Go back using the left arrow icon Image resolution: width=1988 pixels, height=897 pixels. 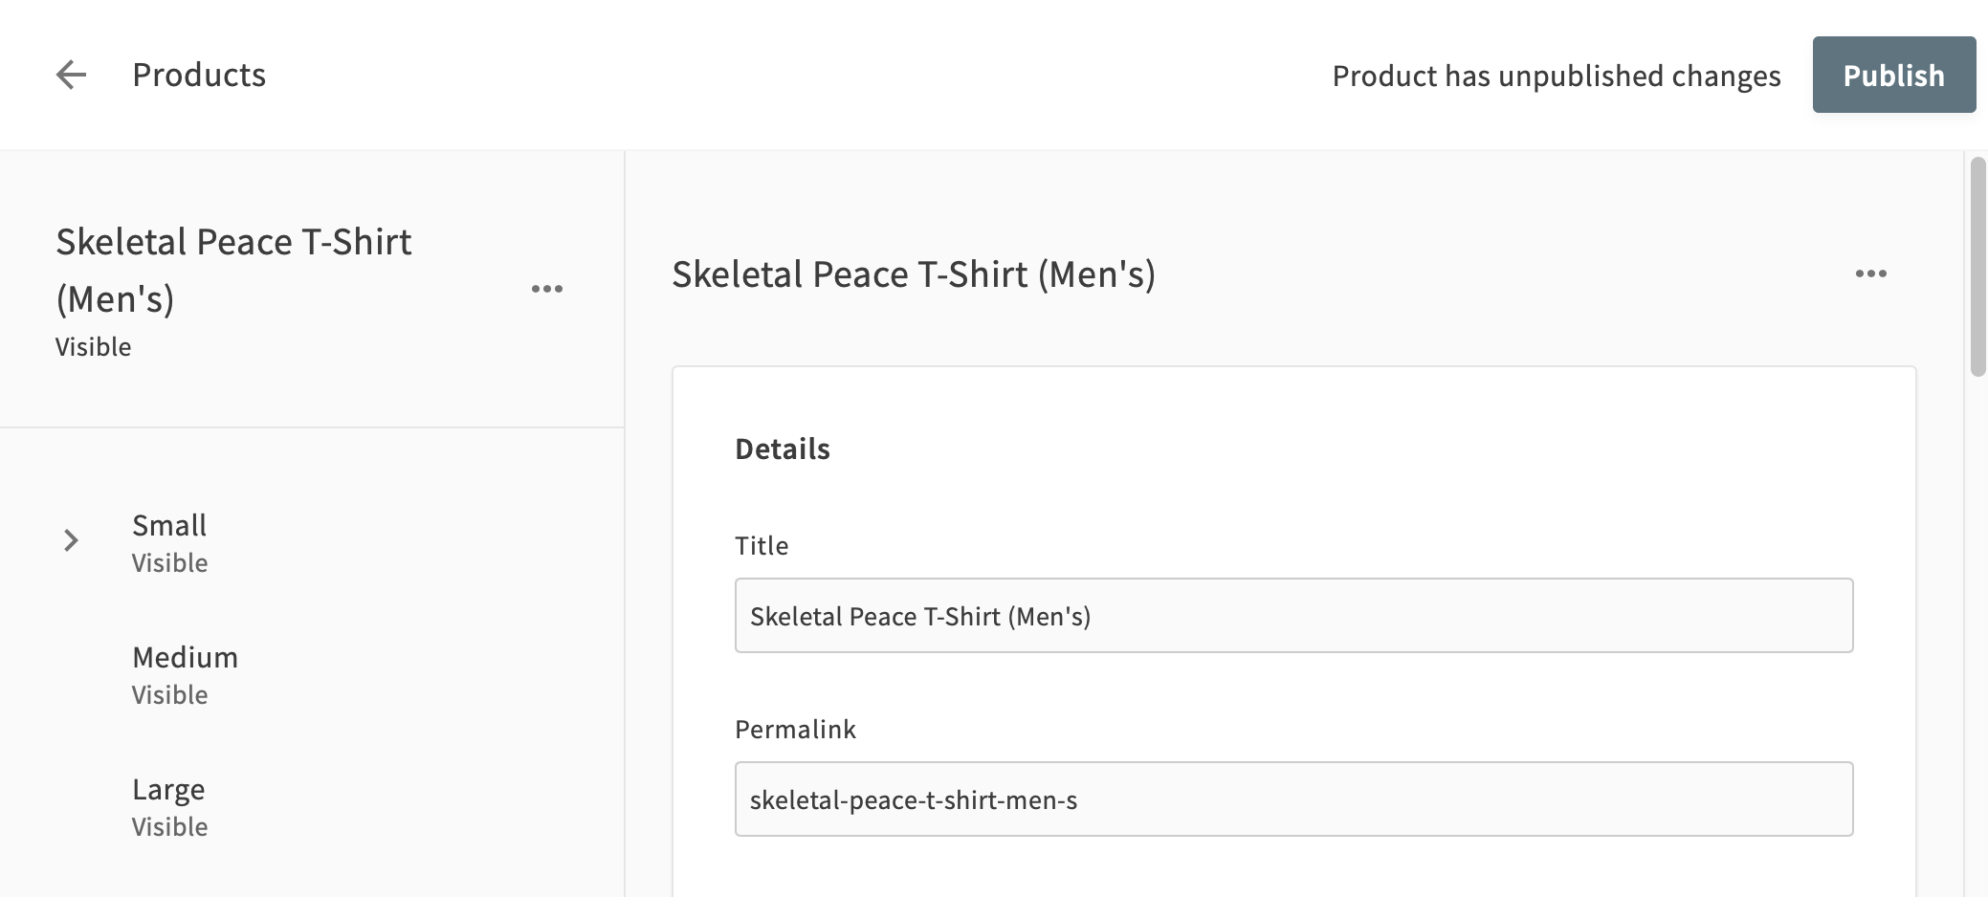click(x=71, y=75)
